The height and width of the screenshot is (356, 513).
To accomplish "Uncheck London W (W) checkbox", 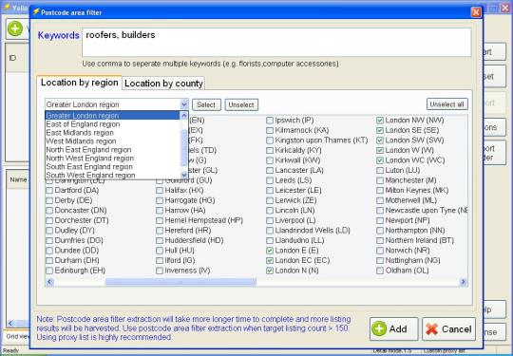I will click(379, 150).
